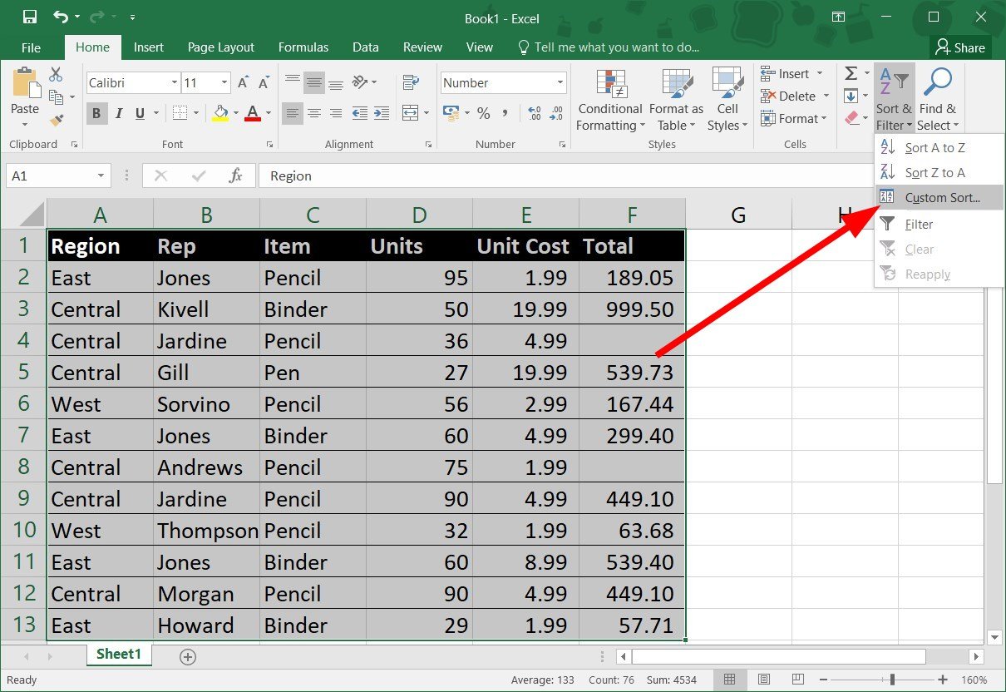Select Sort A to Z menu item

tap(939, 147)
